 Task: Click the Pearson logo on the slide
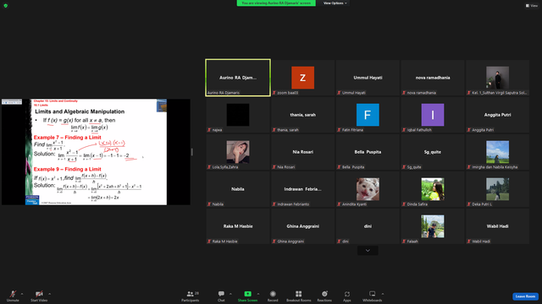click(32, 200)
